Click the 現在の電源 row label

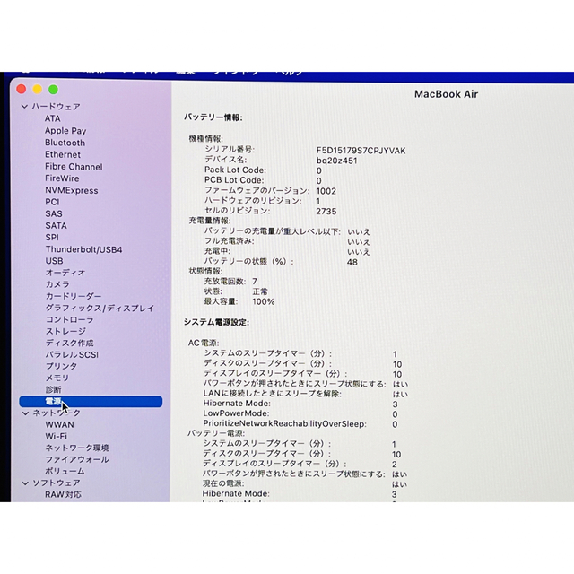(223, 483)
